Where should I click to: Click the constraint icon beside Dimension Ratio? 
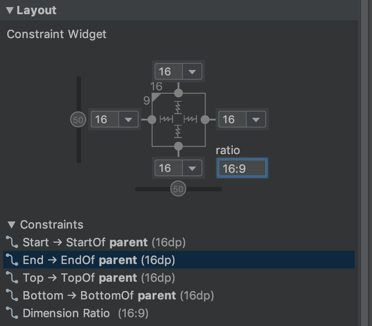click(x=12, y=313)
